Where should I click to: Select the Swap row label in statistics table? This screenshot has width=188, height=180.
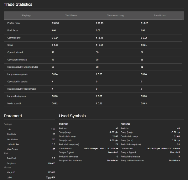[x=10, y=45]
